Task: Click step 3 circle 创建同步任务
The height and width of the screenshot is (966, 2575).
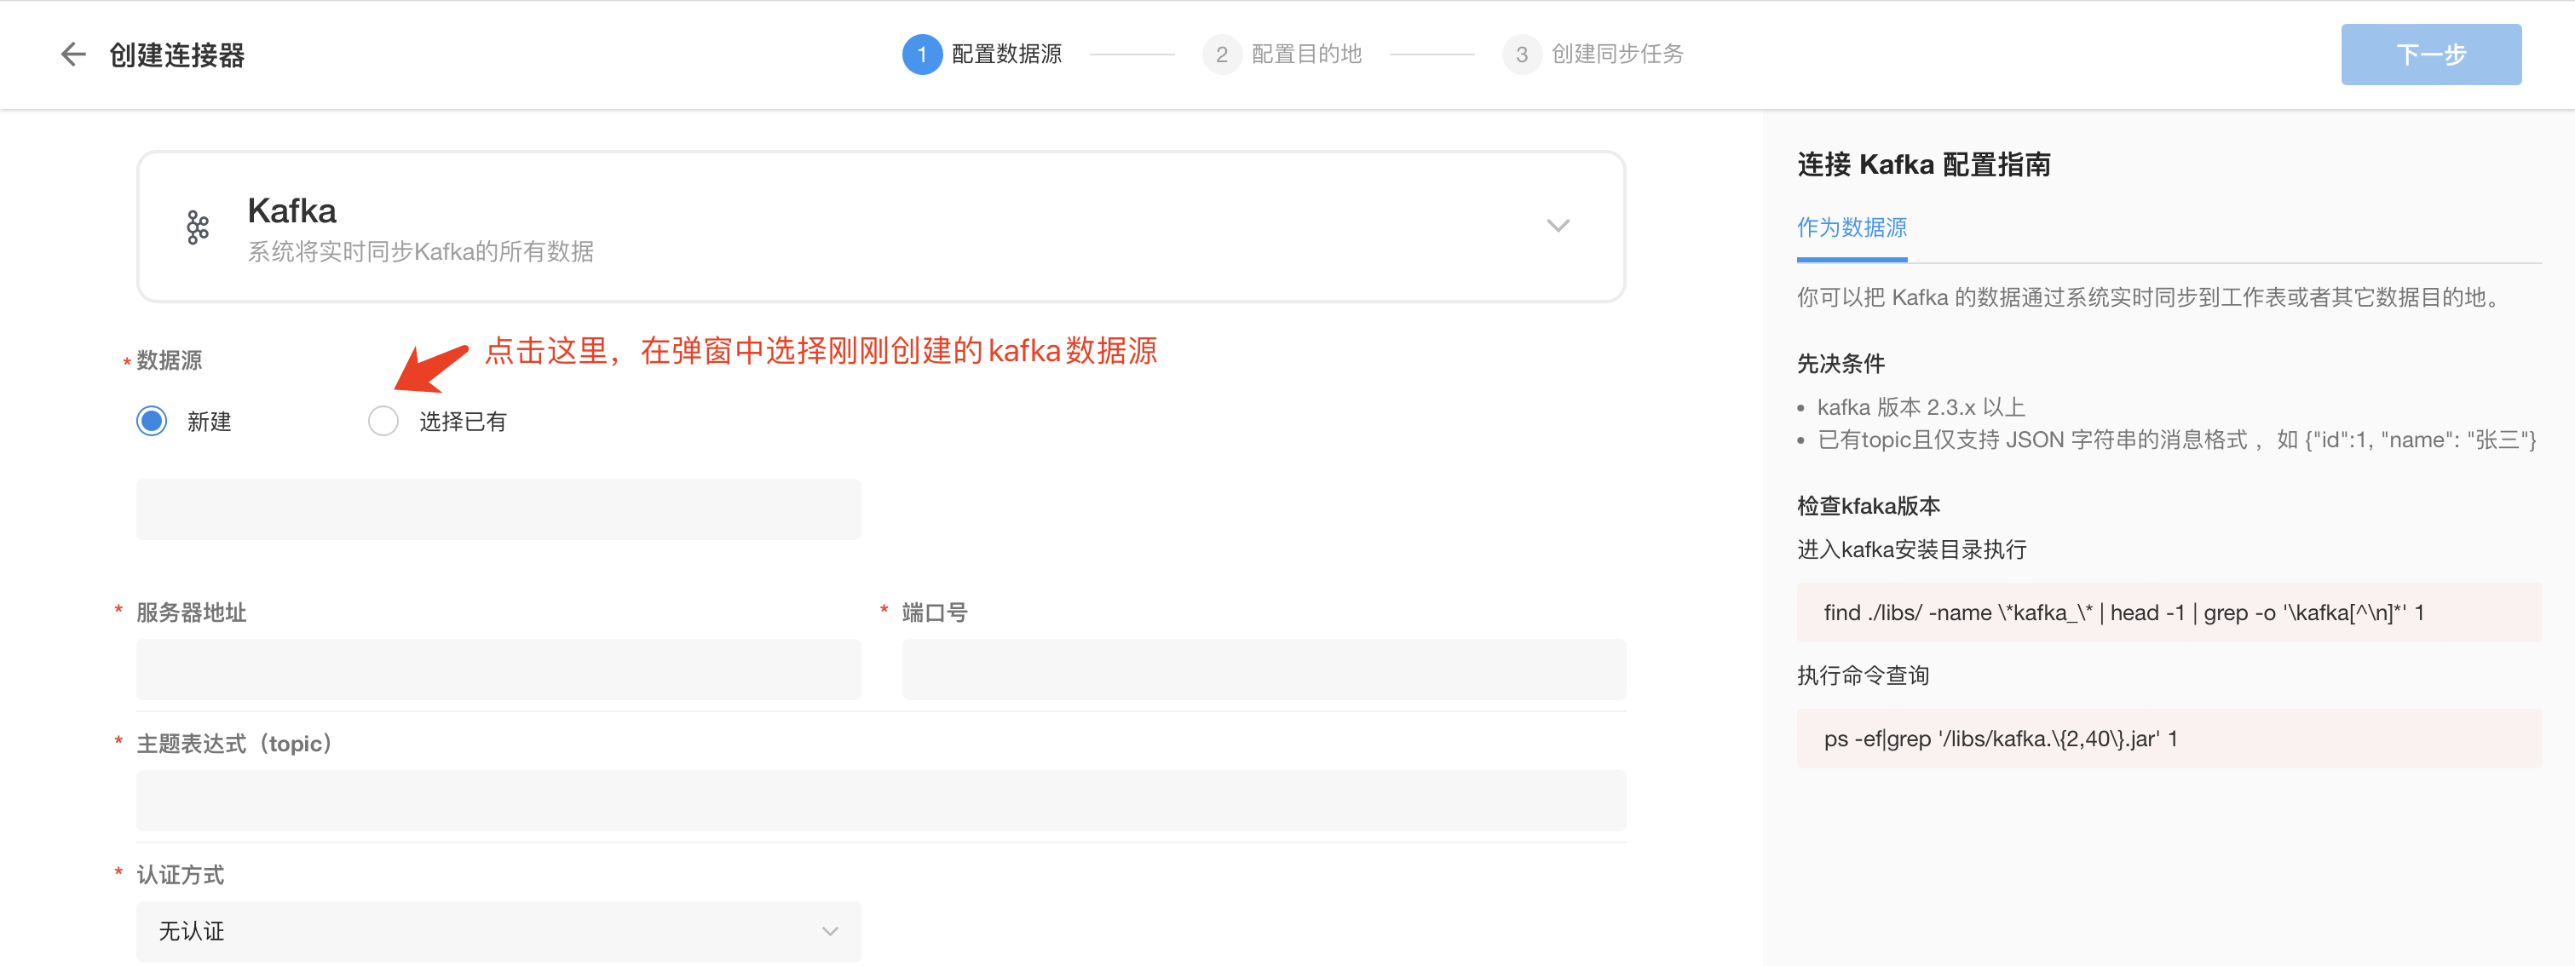Action: tap(1520, 54)
